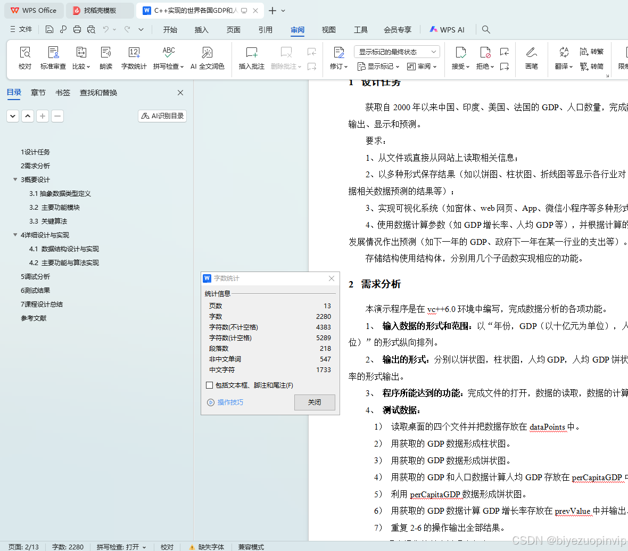Viewport: 628px width, 551px height.
Task: Switch to the 找稻壳模板 tab
Action: pyautogui.click(x=100, y=11)
